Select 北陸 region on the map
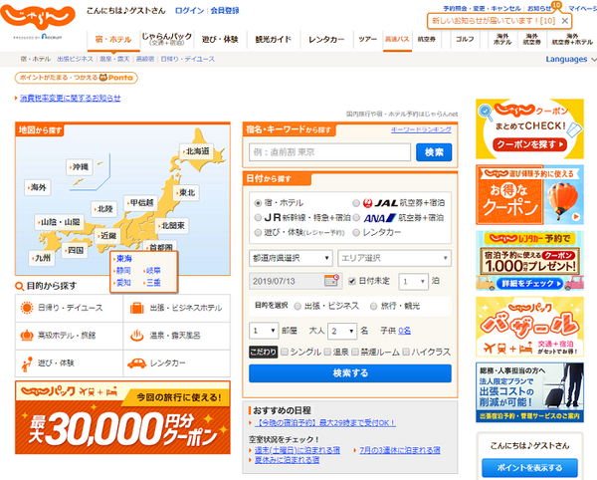 103,209
